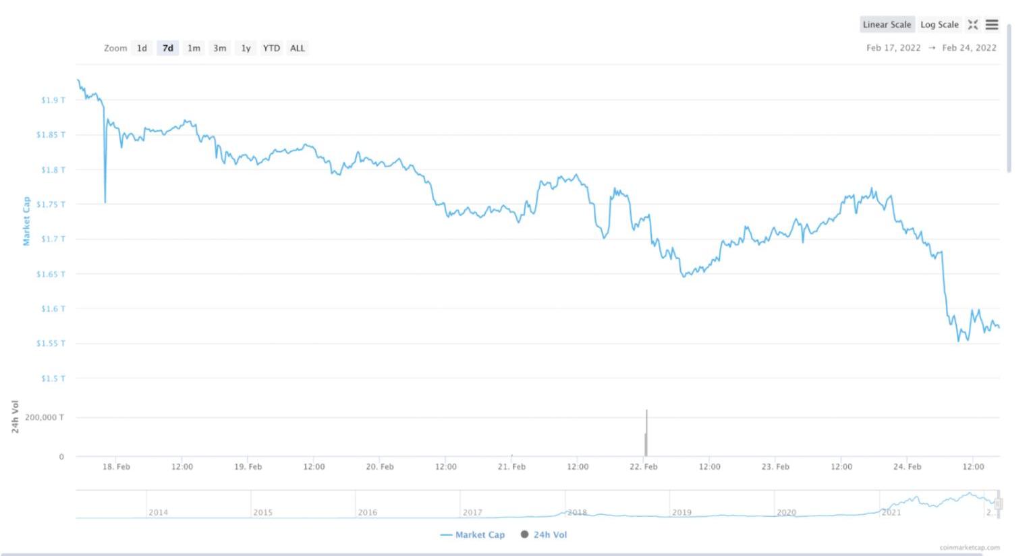Viewport: 1031px width, 556px height.
Task: Choose the 1m zoom range
Action: 194,48
